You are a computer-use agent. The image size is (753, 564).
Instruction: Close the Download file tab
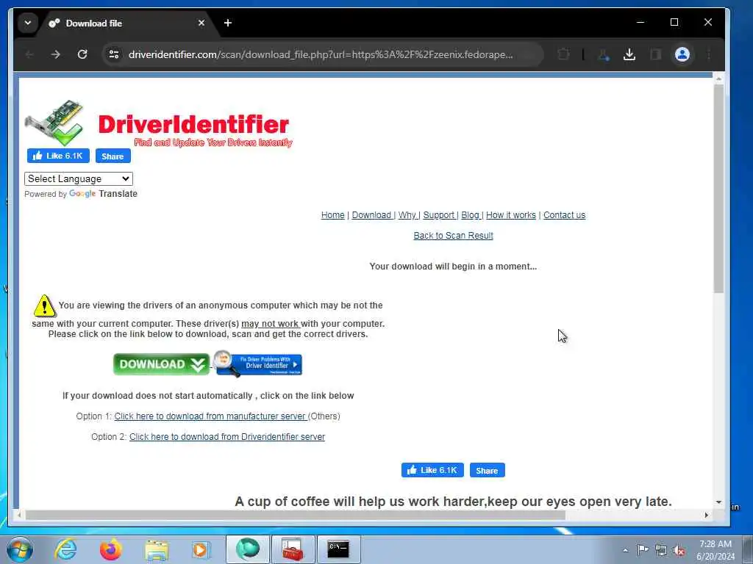click(201, 23)
